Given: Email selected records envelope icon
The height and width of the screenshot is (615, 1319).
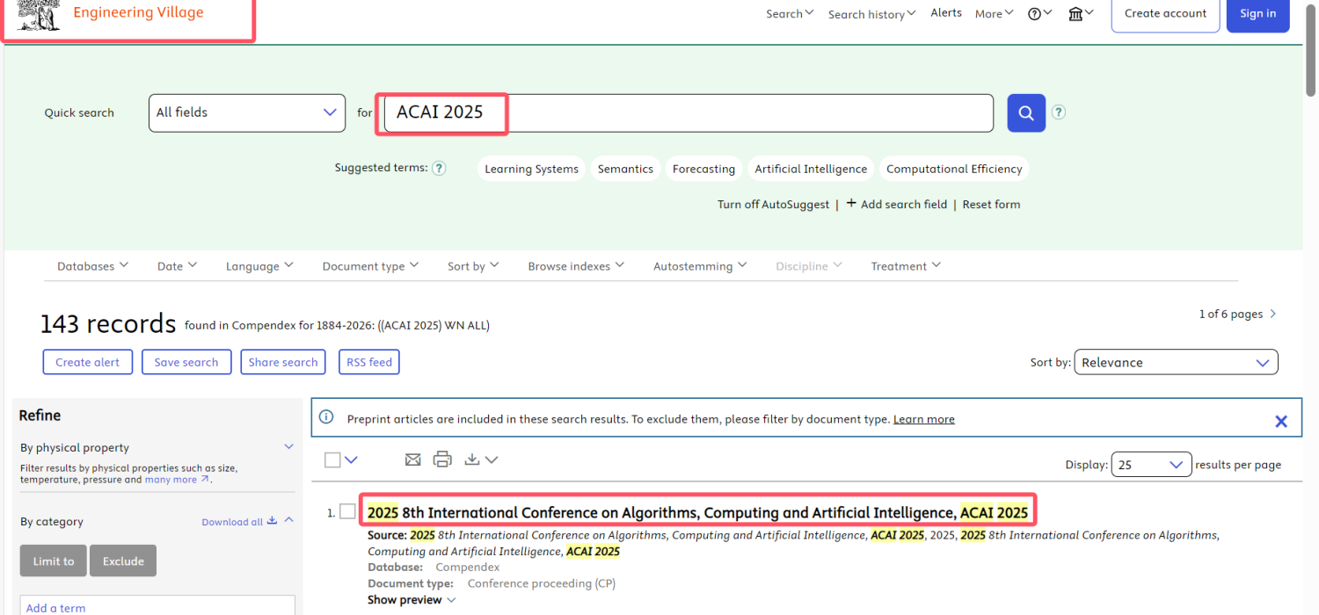Looking at the screenshot, I should 412,459.
